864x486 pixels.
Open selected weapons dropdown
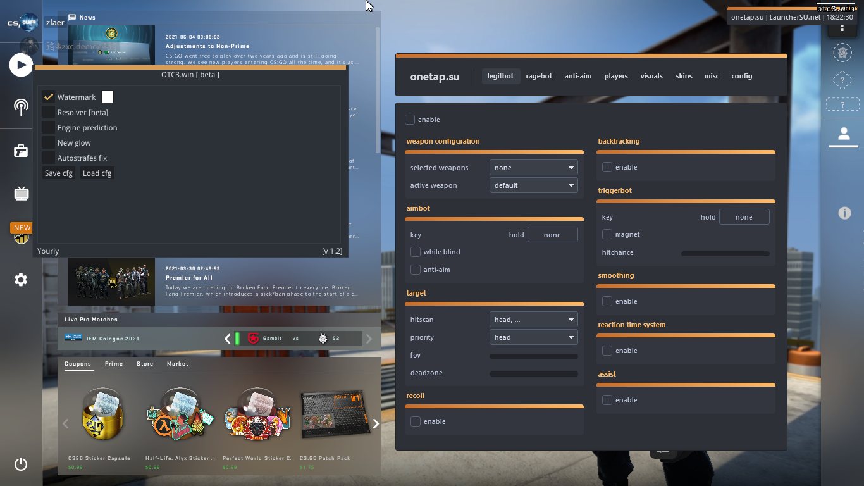(534, 168)
